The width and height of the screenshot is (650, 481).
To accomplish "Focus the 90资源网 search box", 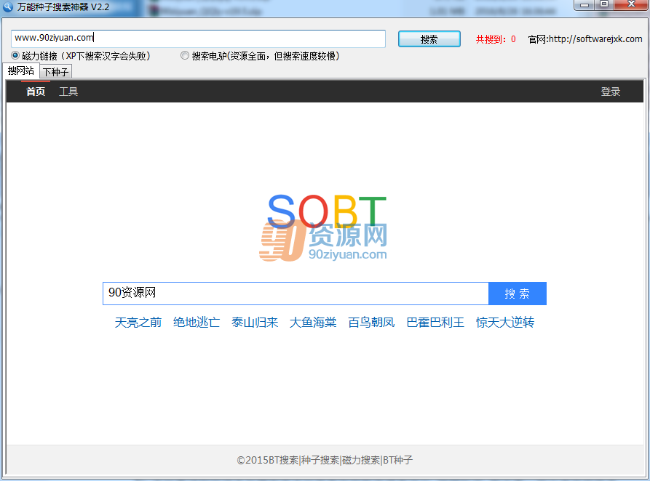I will coord(296,294).
